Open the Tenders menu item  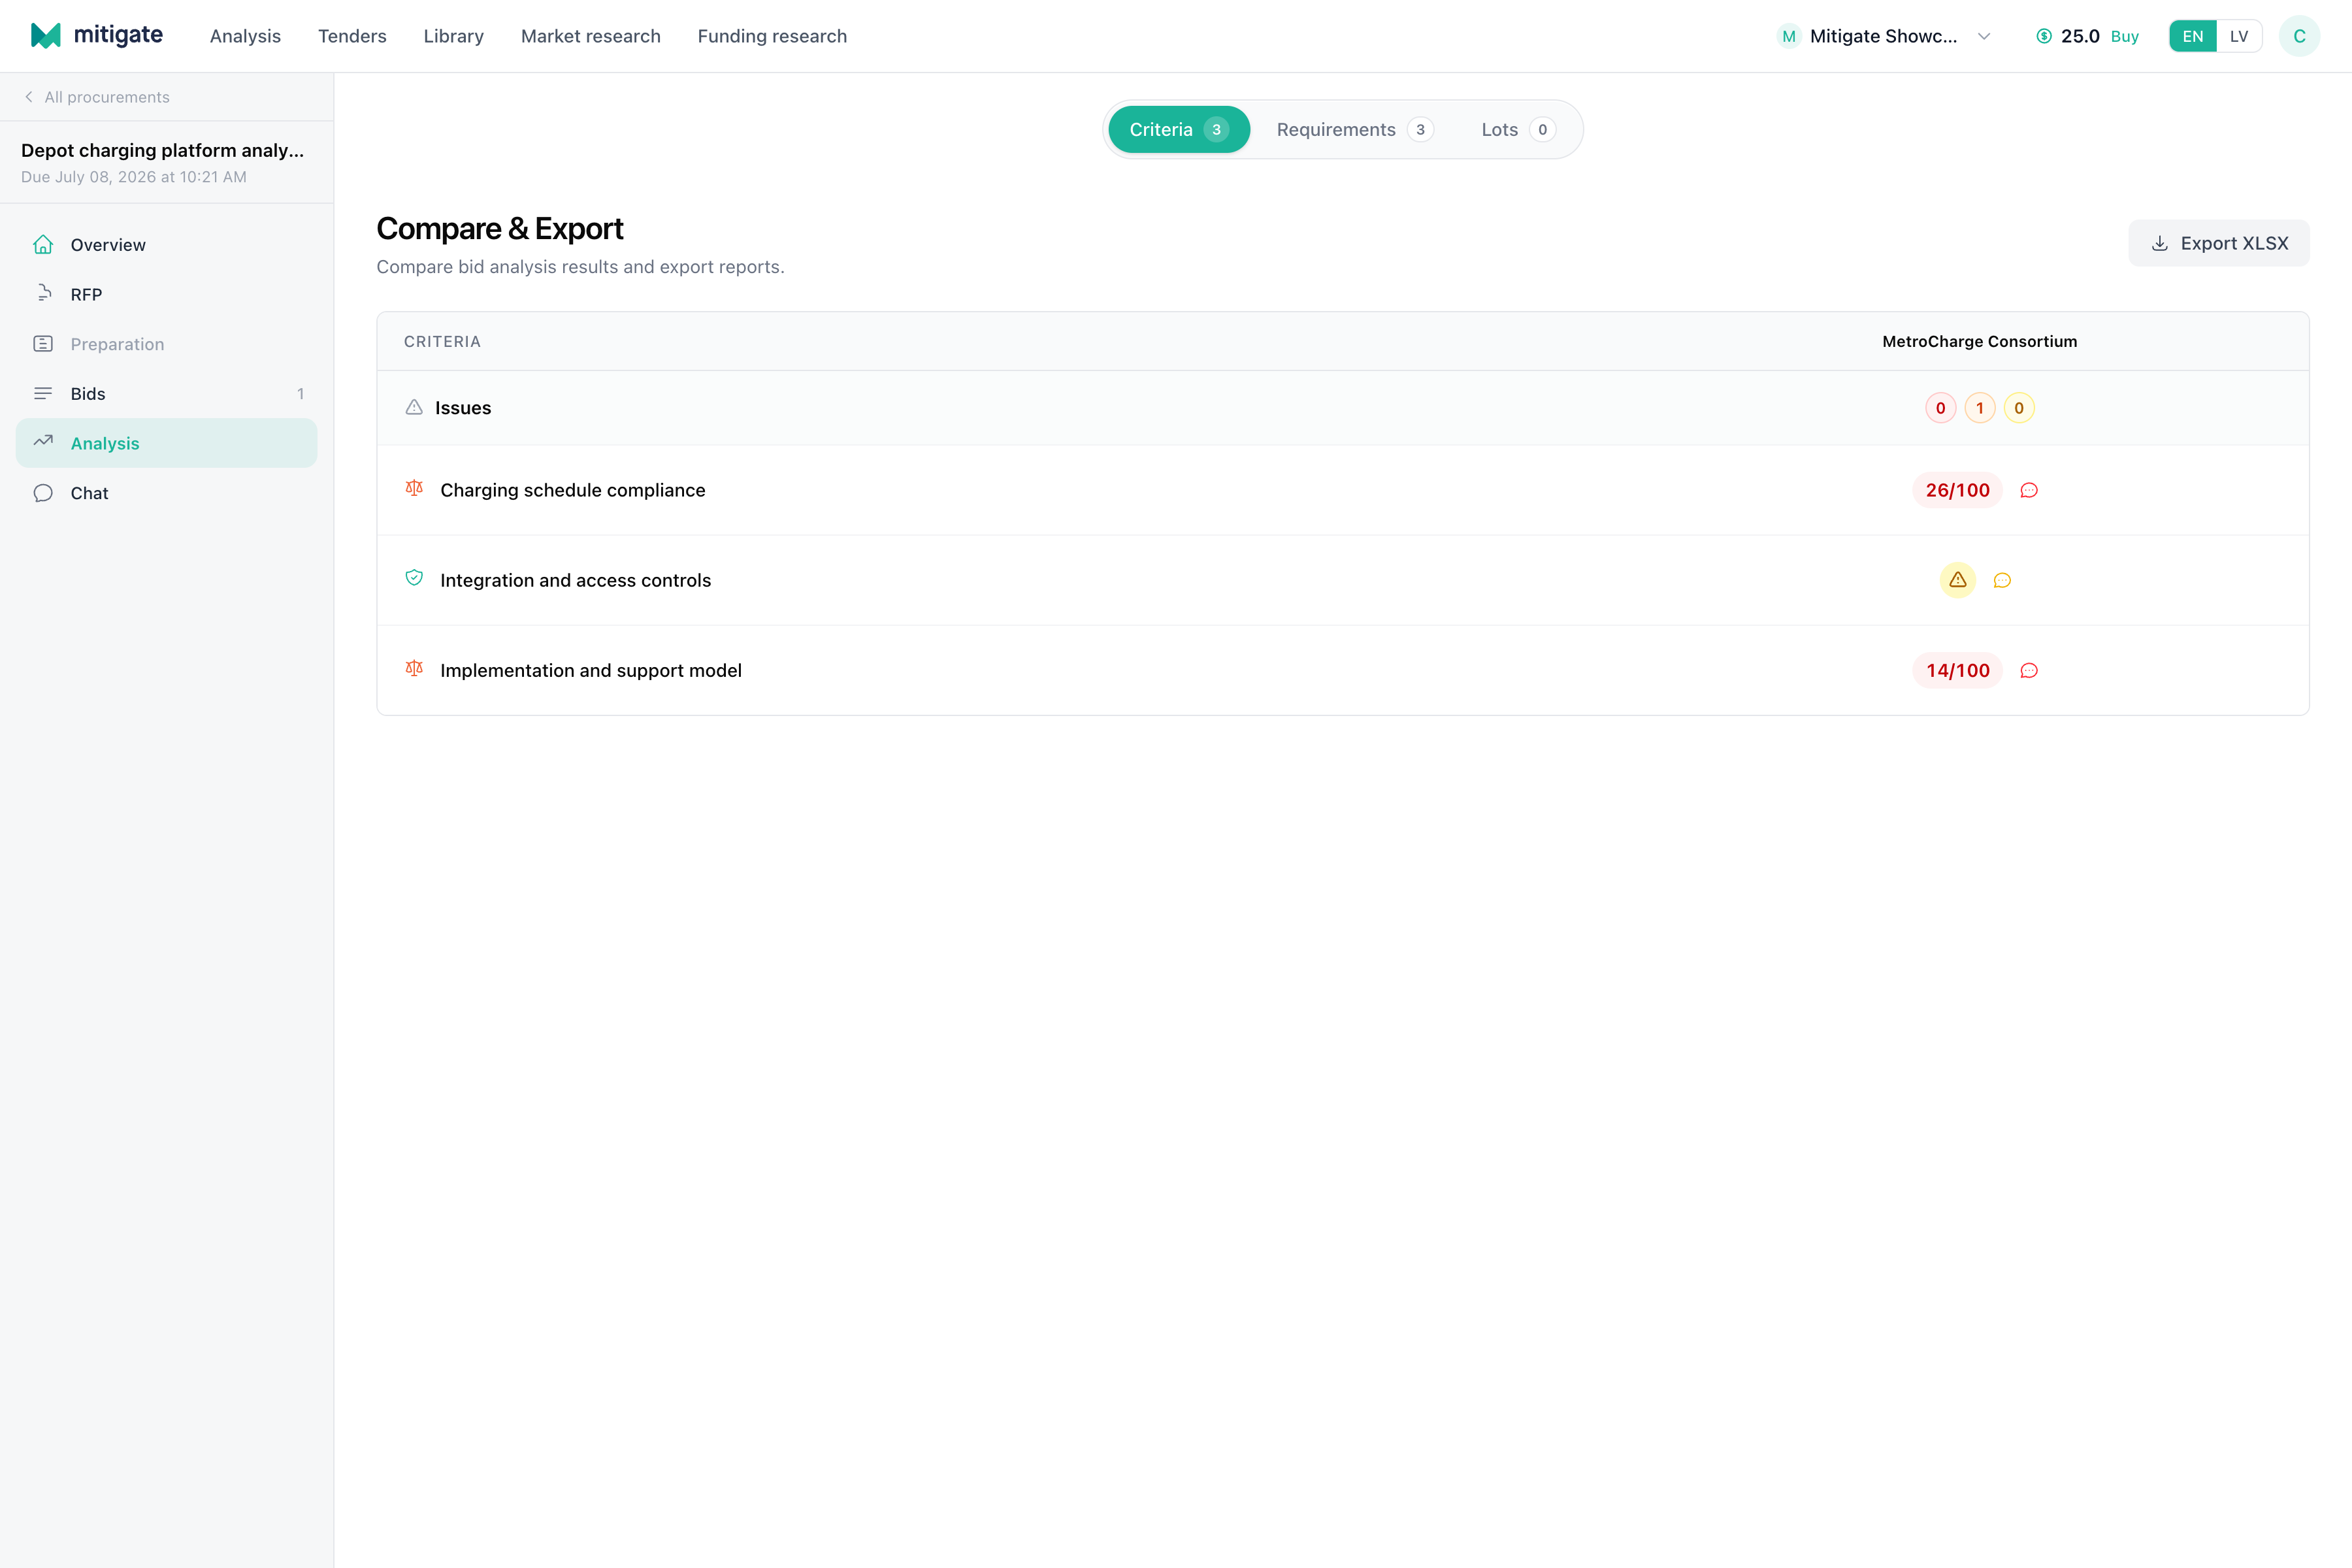[352, 36]
